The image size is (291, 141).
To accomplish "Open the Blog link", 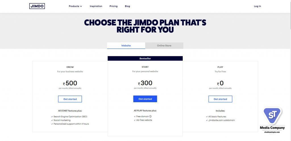I will click(x=127, y=6).
